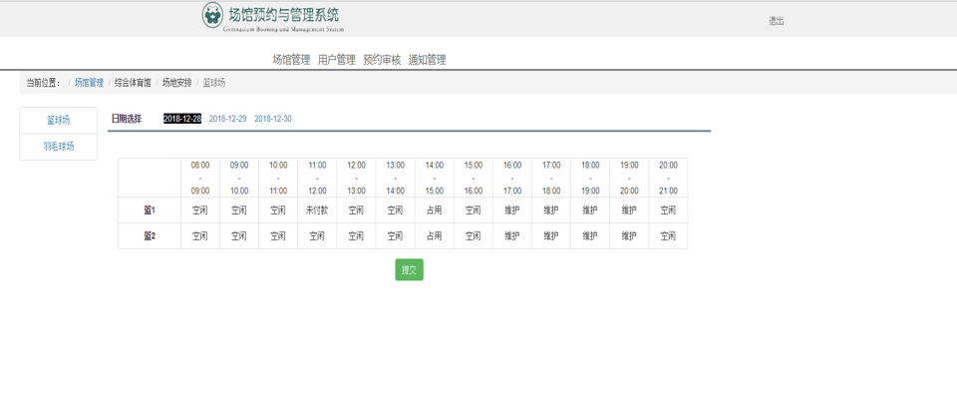957x412 pixels.
Task: Open the 预约审核 menu
Action: pyautogui.click(x=382, y=60)
